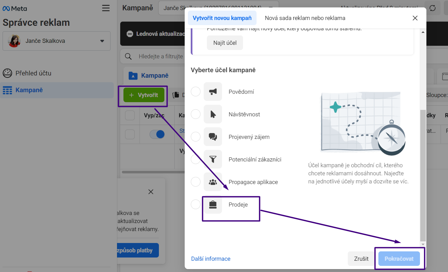The image size is (448, 272).
Task: Click the Potenciální zákazníci label text
Action: (255, 160)
